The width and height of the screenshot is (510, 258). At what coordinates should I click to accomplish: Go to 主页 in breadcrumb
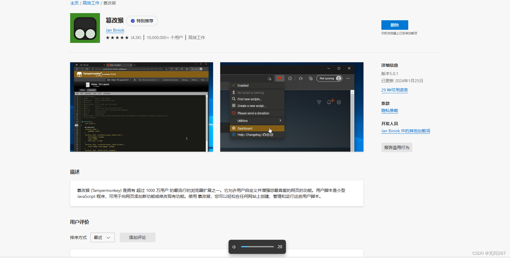pyautogui.click(x=74, y=3)
